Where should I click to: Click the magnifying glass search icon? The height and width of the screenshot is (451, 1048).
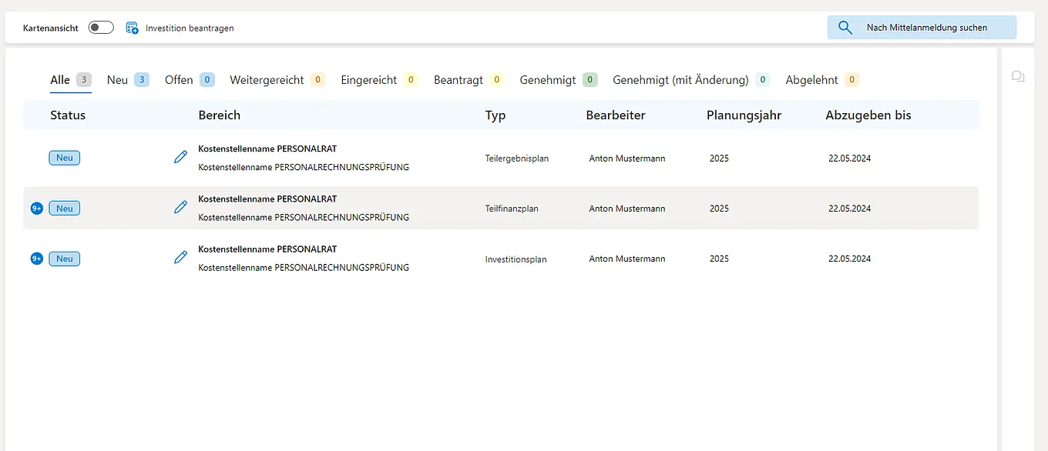(845, 28)
